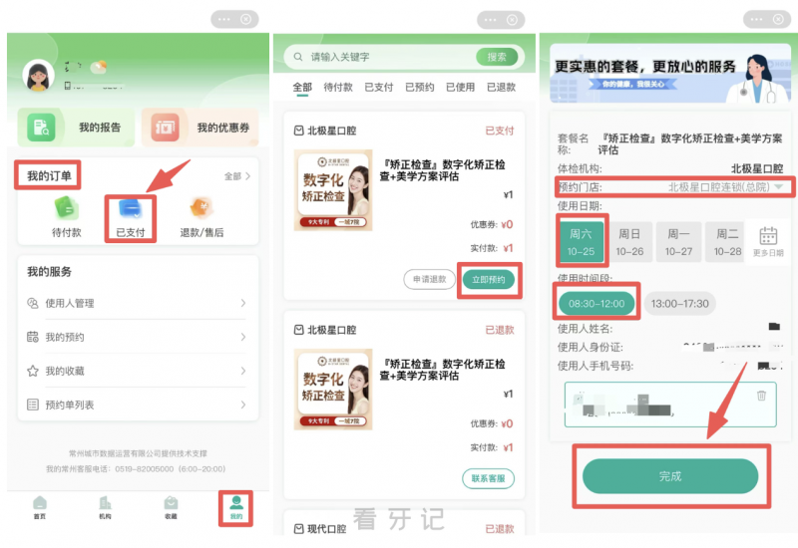Open thumbnail of the 已支付 order
Viewport: 798px width, 548px height.
[x=333, y=190]
